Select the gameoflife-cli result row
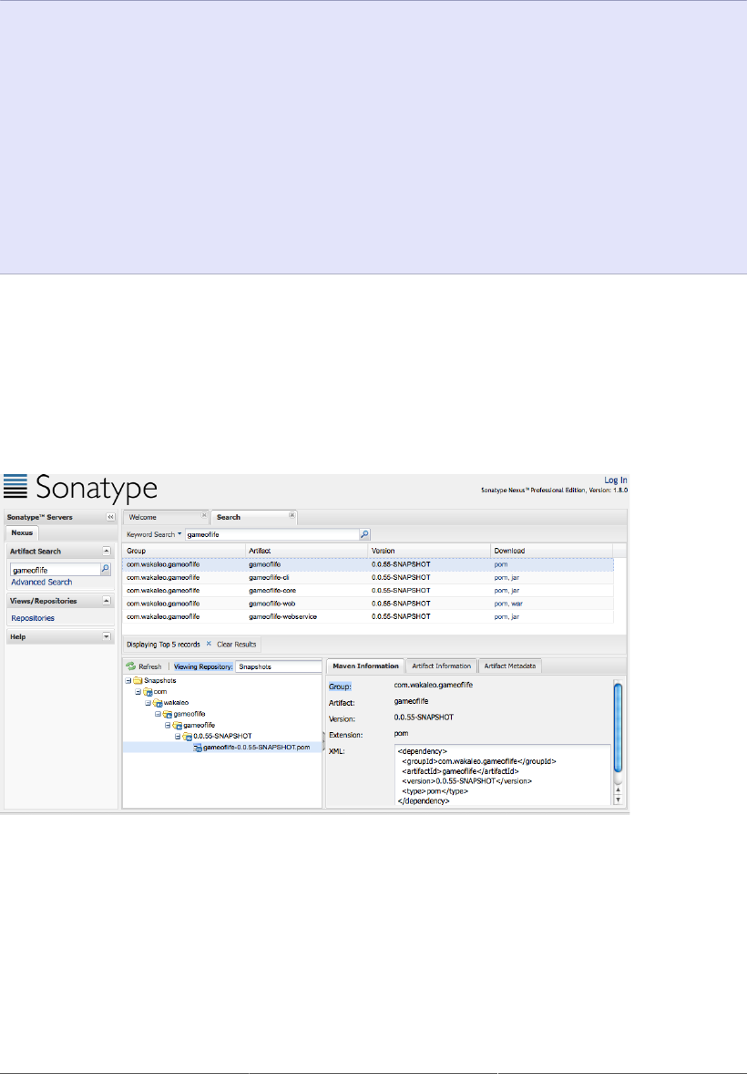This screenshot has width=747, height=1074. click(x=368, y=577)
